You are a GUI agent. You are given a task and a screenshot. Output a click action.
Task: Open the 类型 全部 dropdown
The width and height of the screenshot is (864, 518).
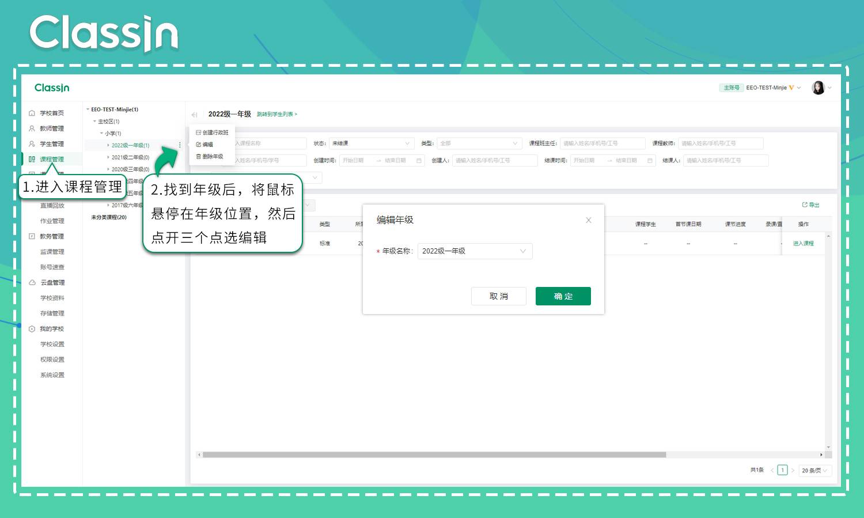479,143
